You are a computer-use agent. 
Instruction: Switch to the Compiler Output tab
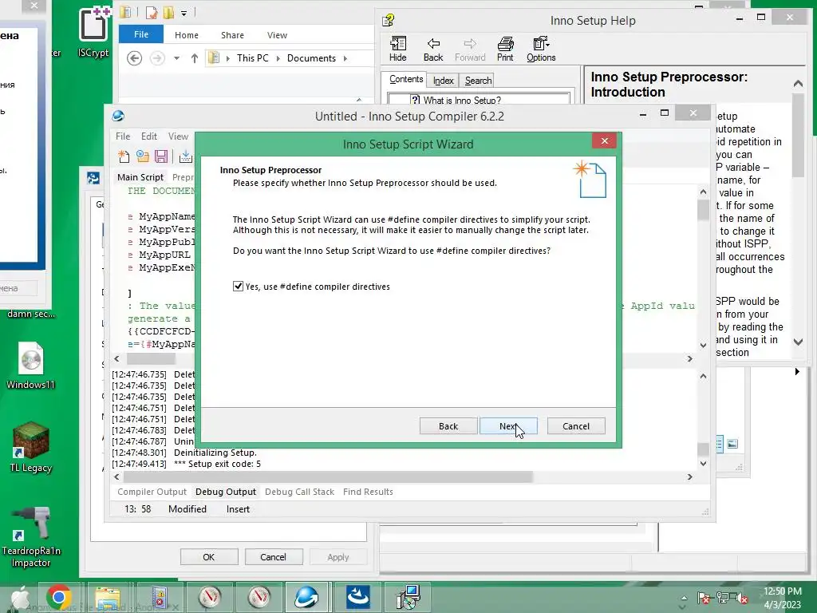point(152,492)
